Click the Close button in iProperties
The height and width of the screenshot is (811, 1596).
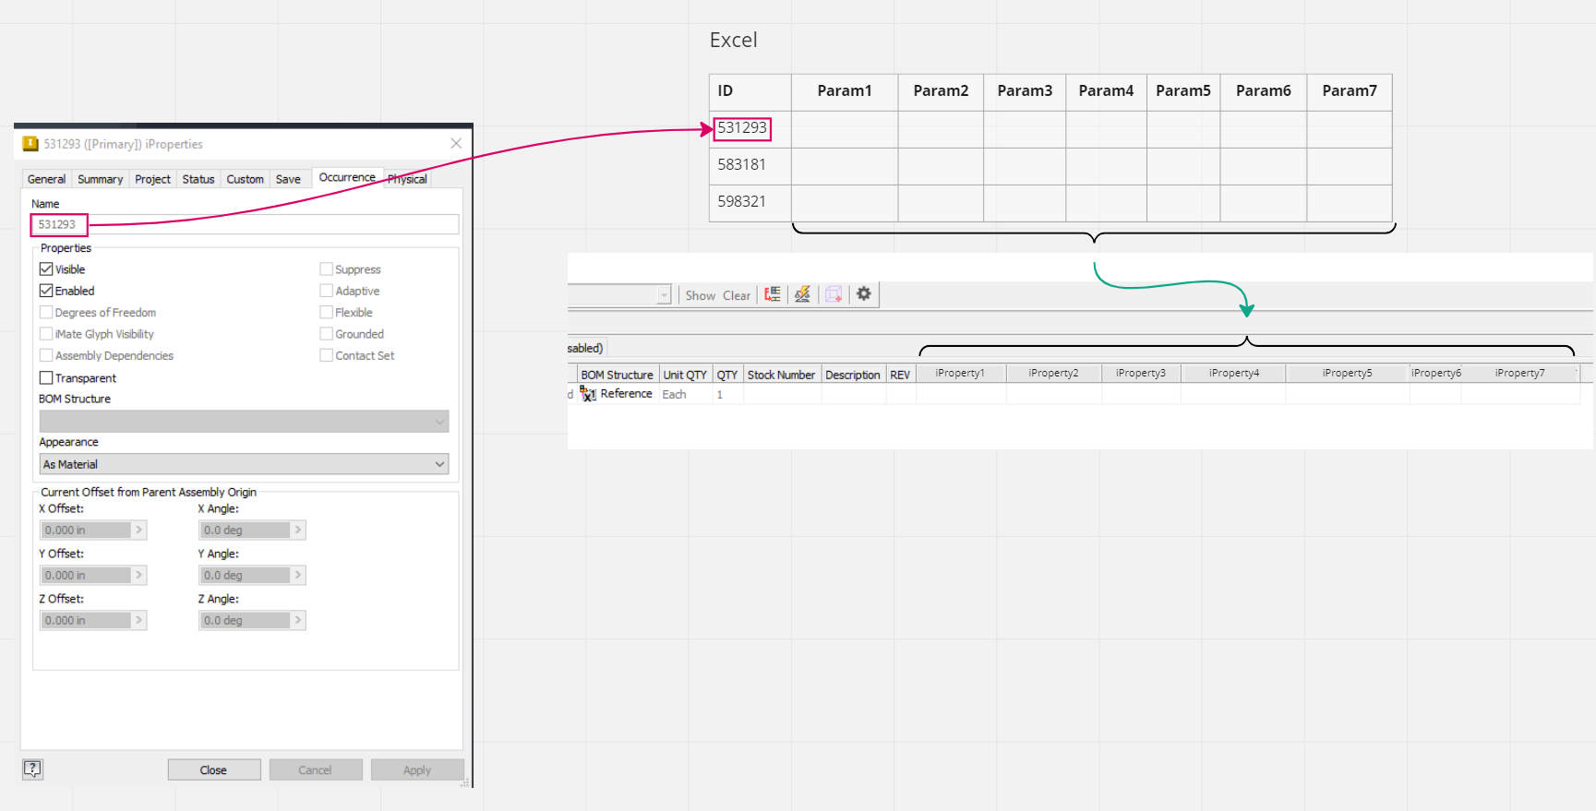click(x=213, y=769)
